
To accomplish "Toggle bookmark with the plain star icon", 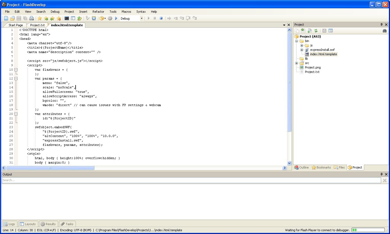I will (40, 18).
